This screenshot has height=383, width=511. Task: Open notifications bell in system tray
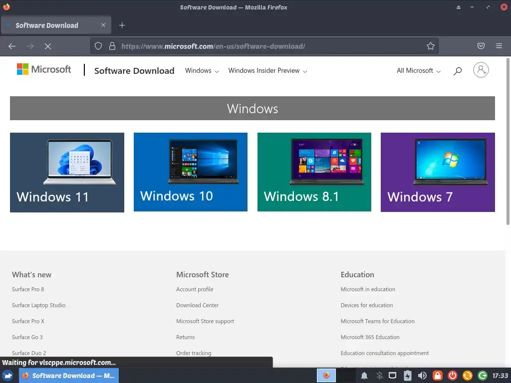click(x=364, y=376)
